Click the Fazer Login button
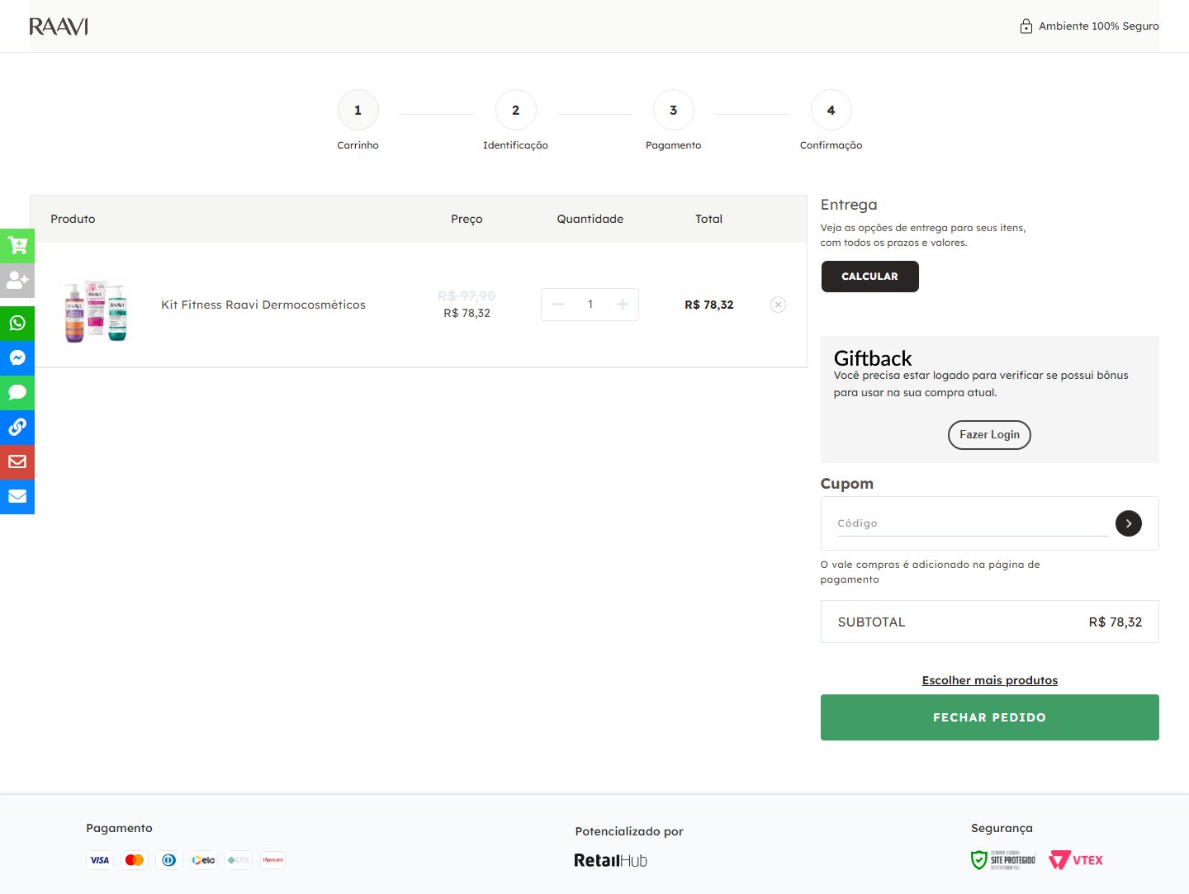The image size is (1189, 894). point(989,435)
